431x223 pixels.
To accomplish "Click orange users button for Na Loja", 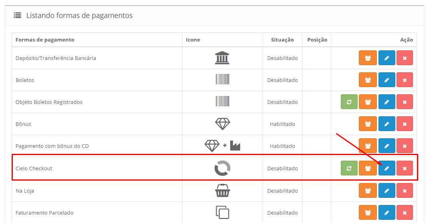I will [x=368, y=191].
